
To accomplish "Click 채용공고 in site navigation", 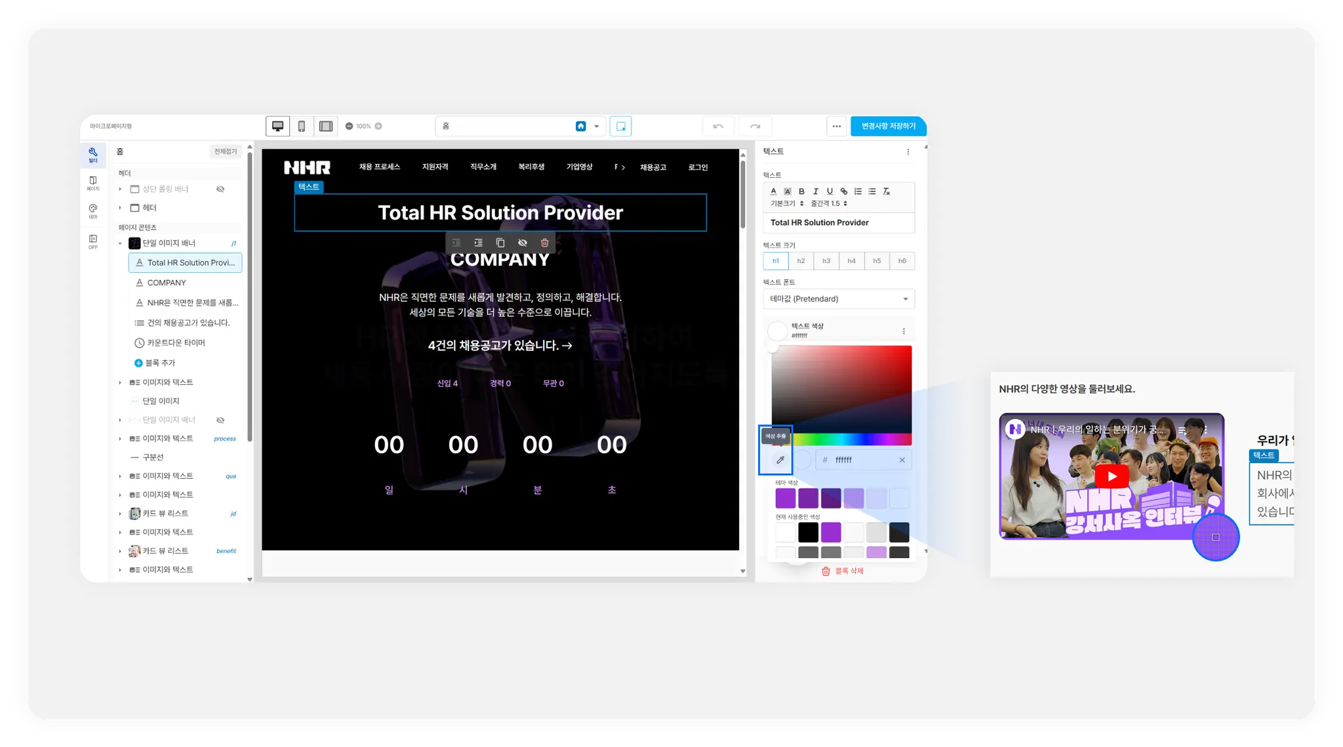I will 653,167.
